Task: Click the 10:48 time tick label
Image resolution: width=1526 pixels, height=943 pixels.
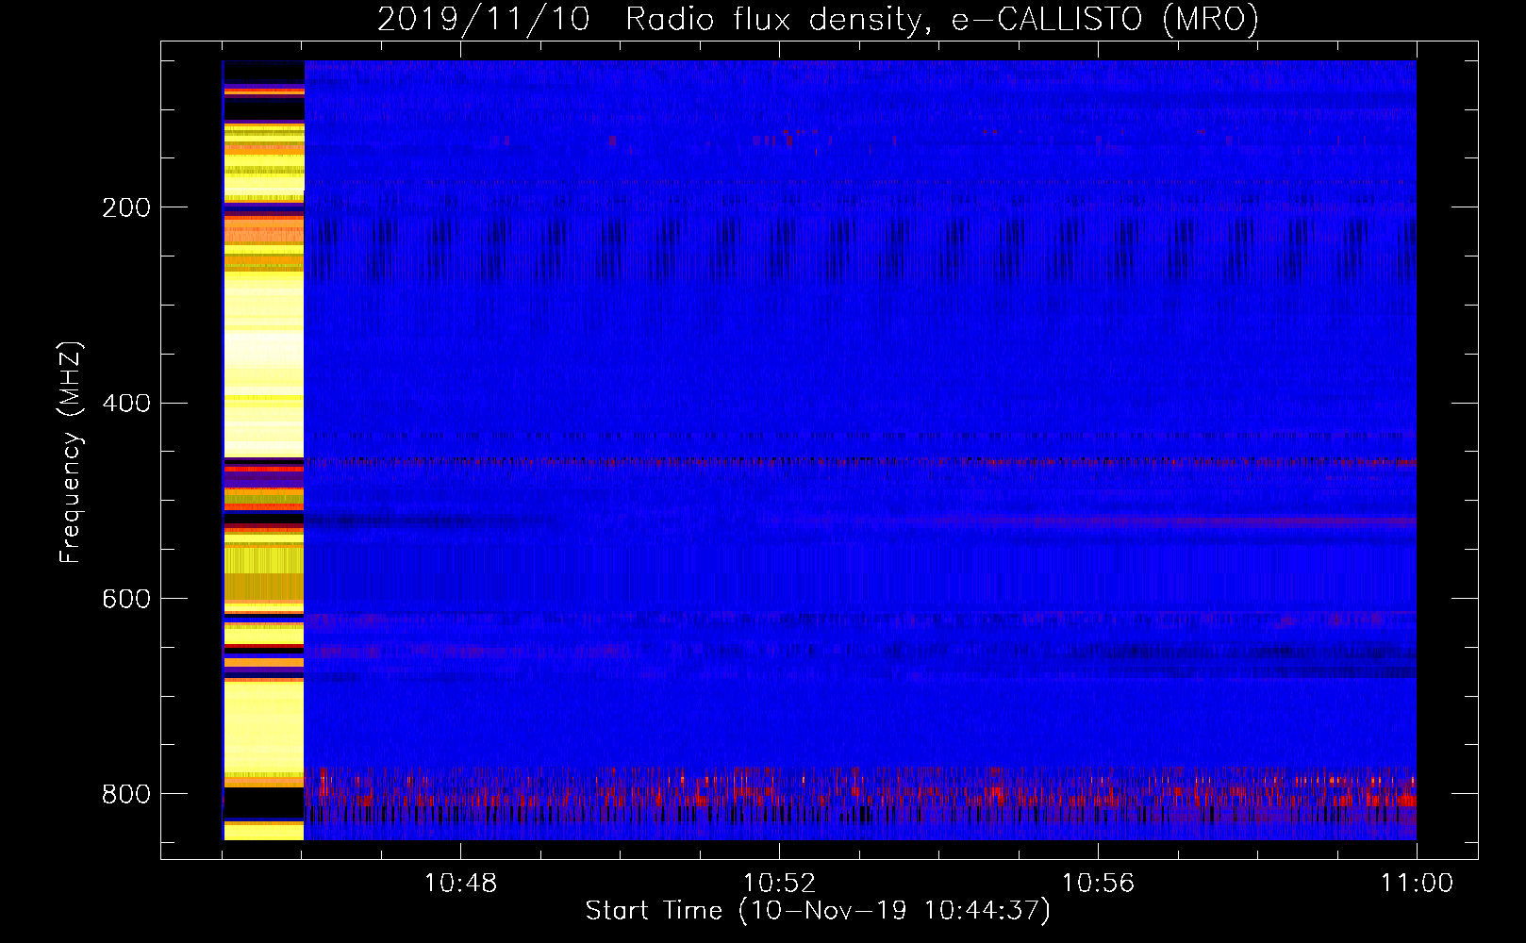Action: 460,884
